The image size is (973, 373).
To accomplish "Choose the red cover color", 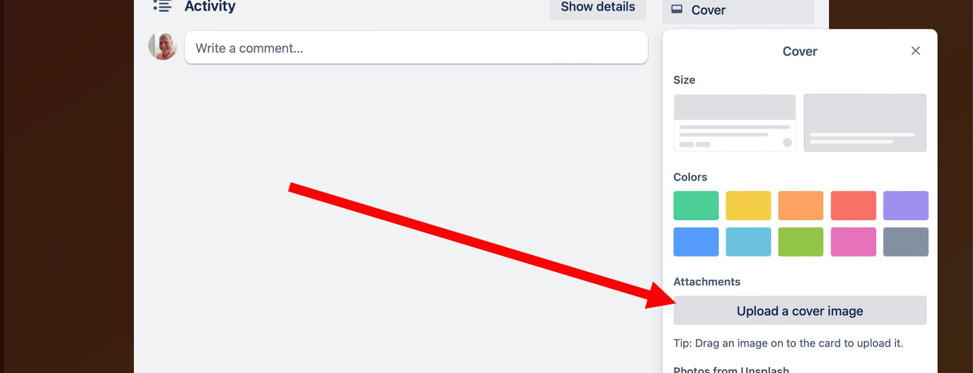I will click(x=853, y=206).
